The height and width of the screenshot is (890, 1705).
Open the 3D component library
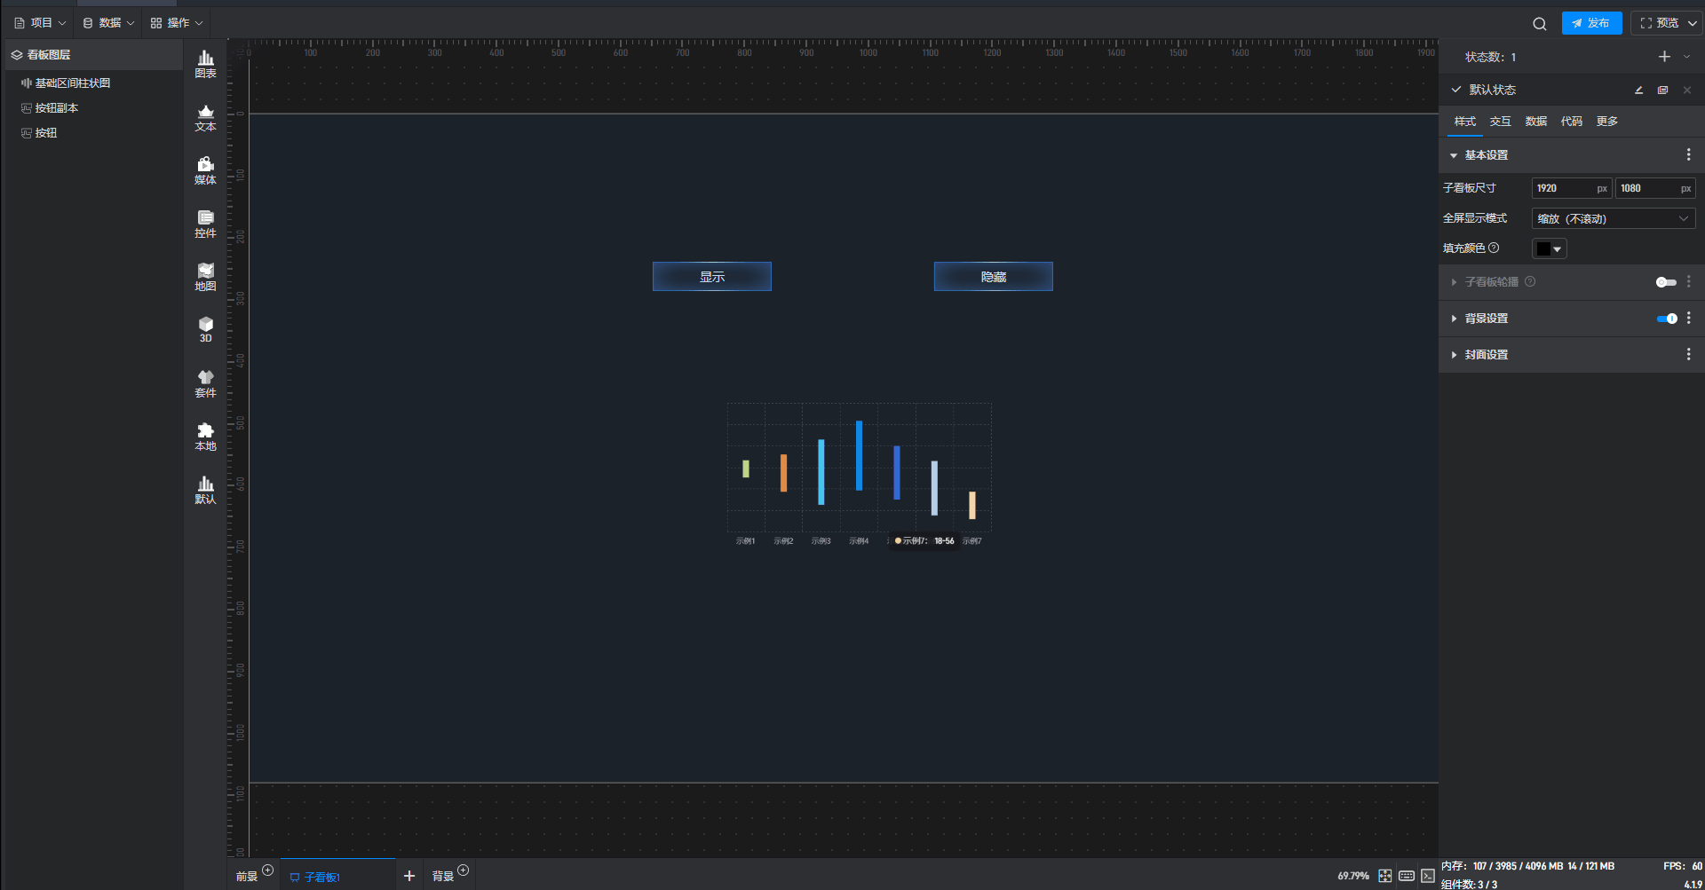(x=205, y=329)
